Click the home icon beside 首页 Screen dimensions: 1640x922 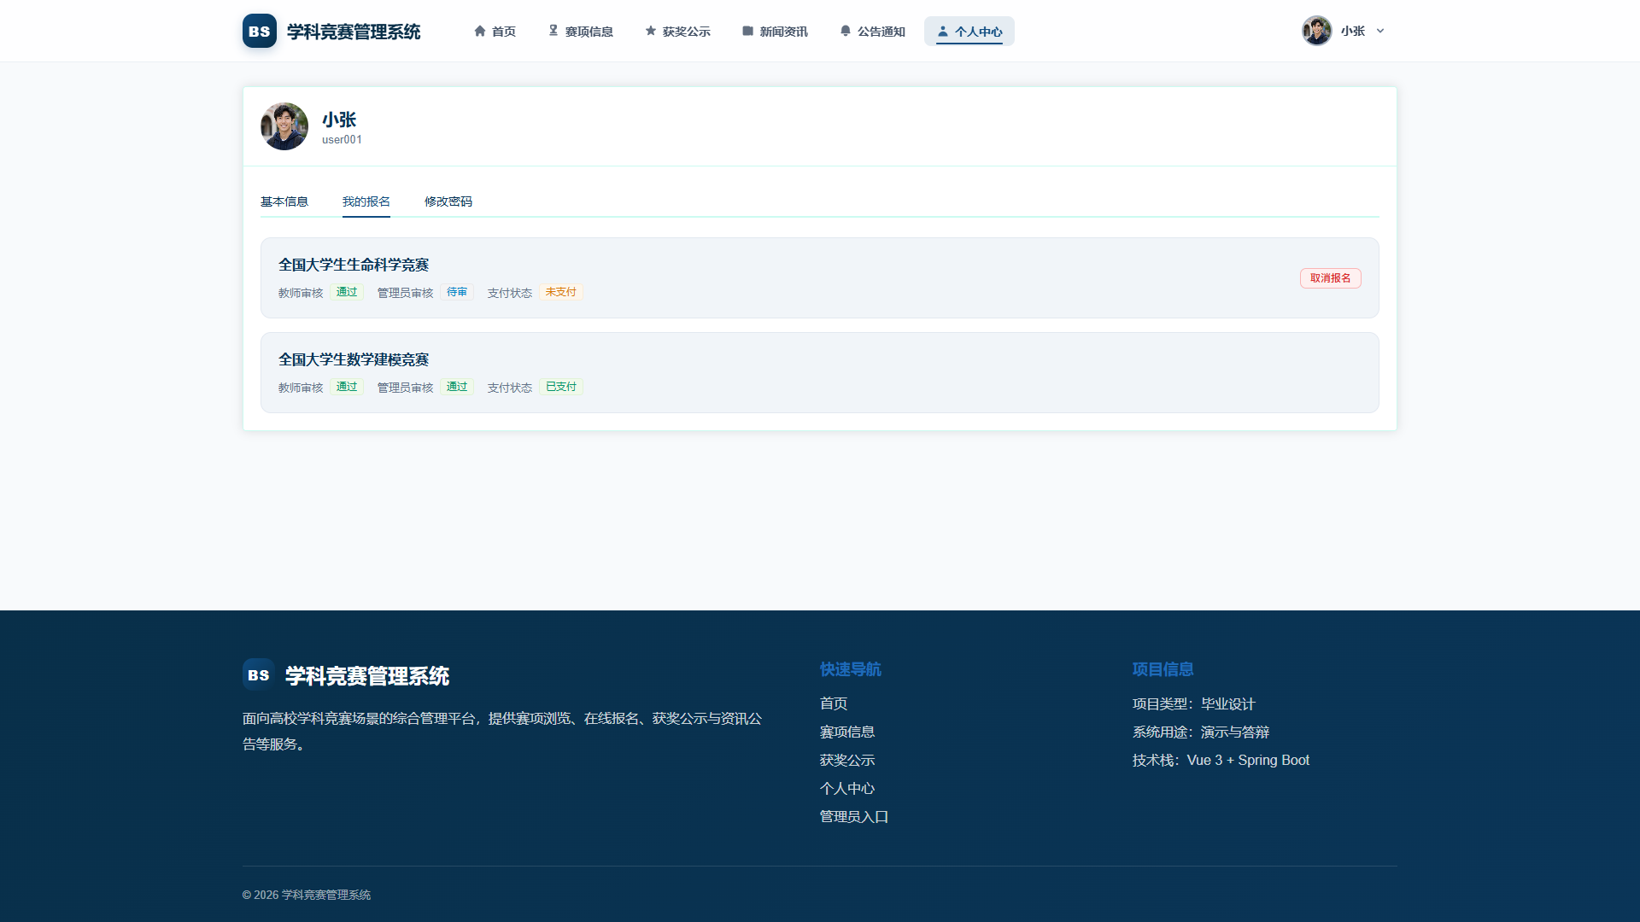tap(480, 31)
